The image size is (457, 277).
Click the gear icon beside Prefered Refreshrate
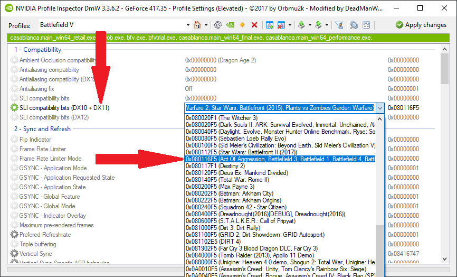click(14, 235)
